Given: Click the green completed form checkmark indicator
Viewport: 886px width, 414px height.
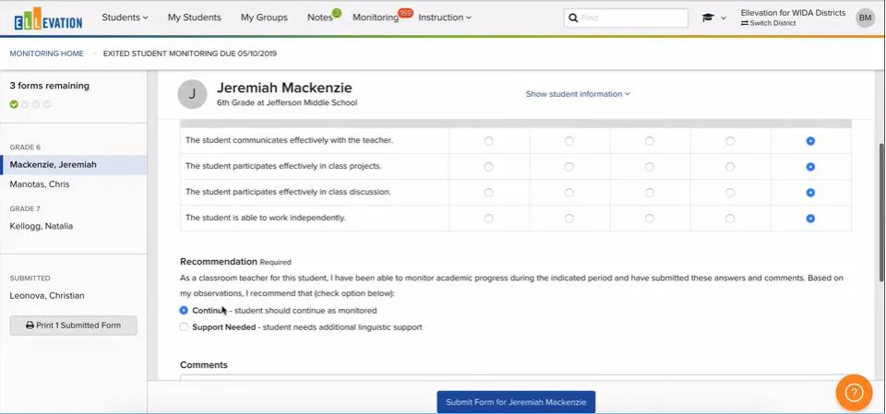Looking at the screenshot, I should pos(14,104).
